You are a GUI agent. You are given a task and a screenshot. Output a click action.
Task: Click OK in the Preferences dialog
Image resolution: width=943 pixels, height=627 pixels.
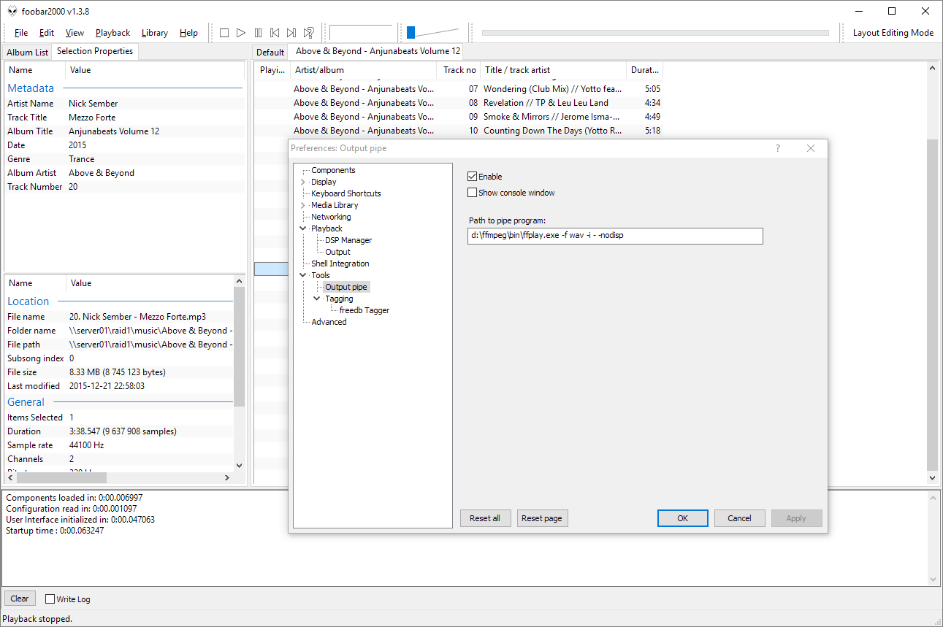pyautogui.click(x=683, y=518)
